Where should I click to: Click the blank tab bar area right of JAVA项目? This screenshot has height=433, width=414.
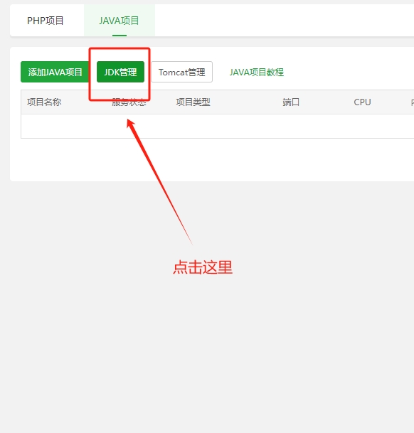pos(285,21)
